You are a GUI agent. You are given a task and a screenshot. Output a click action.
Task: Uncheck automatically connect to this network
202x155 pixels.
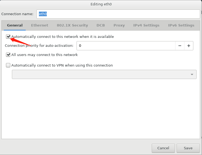(x=8, y=37)
